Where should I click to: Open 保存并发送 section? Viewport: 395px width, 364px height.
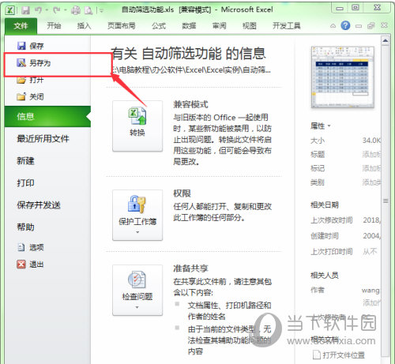pos(39,205)
